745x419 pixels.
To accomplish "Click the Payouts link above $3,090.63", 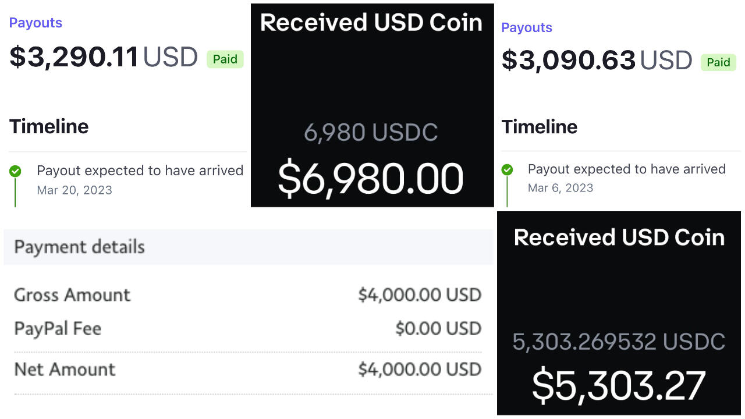I will click(527, 27).
